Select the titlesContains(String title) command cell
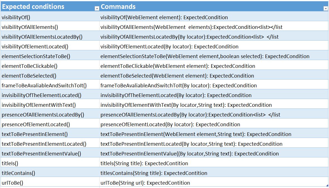This screenshot has height=188, width=329. coord(214,173)
